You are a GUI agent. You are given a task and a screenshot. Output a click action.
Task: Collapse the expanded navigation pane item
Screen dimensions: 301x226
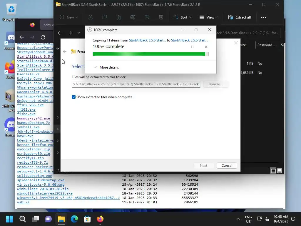pyautogui.click(x=58, y=49)
